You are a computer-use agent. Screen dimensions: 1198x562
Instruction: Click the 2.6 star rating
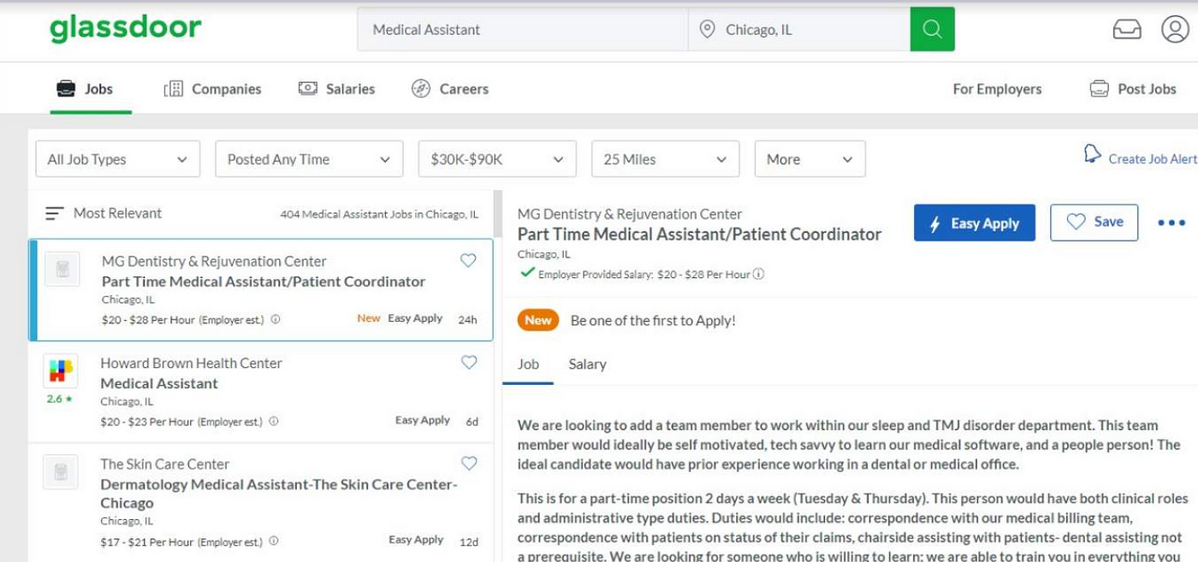[x=60, y=399]
